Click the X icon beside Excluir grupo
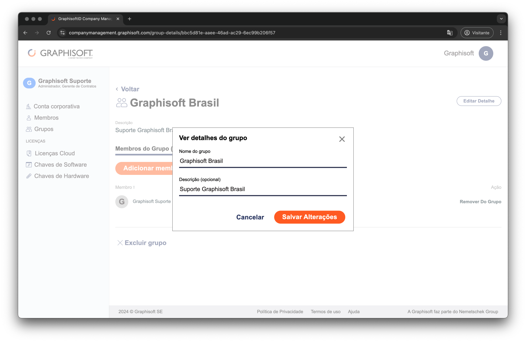526x342 pixels. coord(120,243)
